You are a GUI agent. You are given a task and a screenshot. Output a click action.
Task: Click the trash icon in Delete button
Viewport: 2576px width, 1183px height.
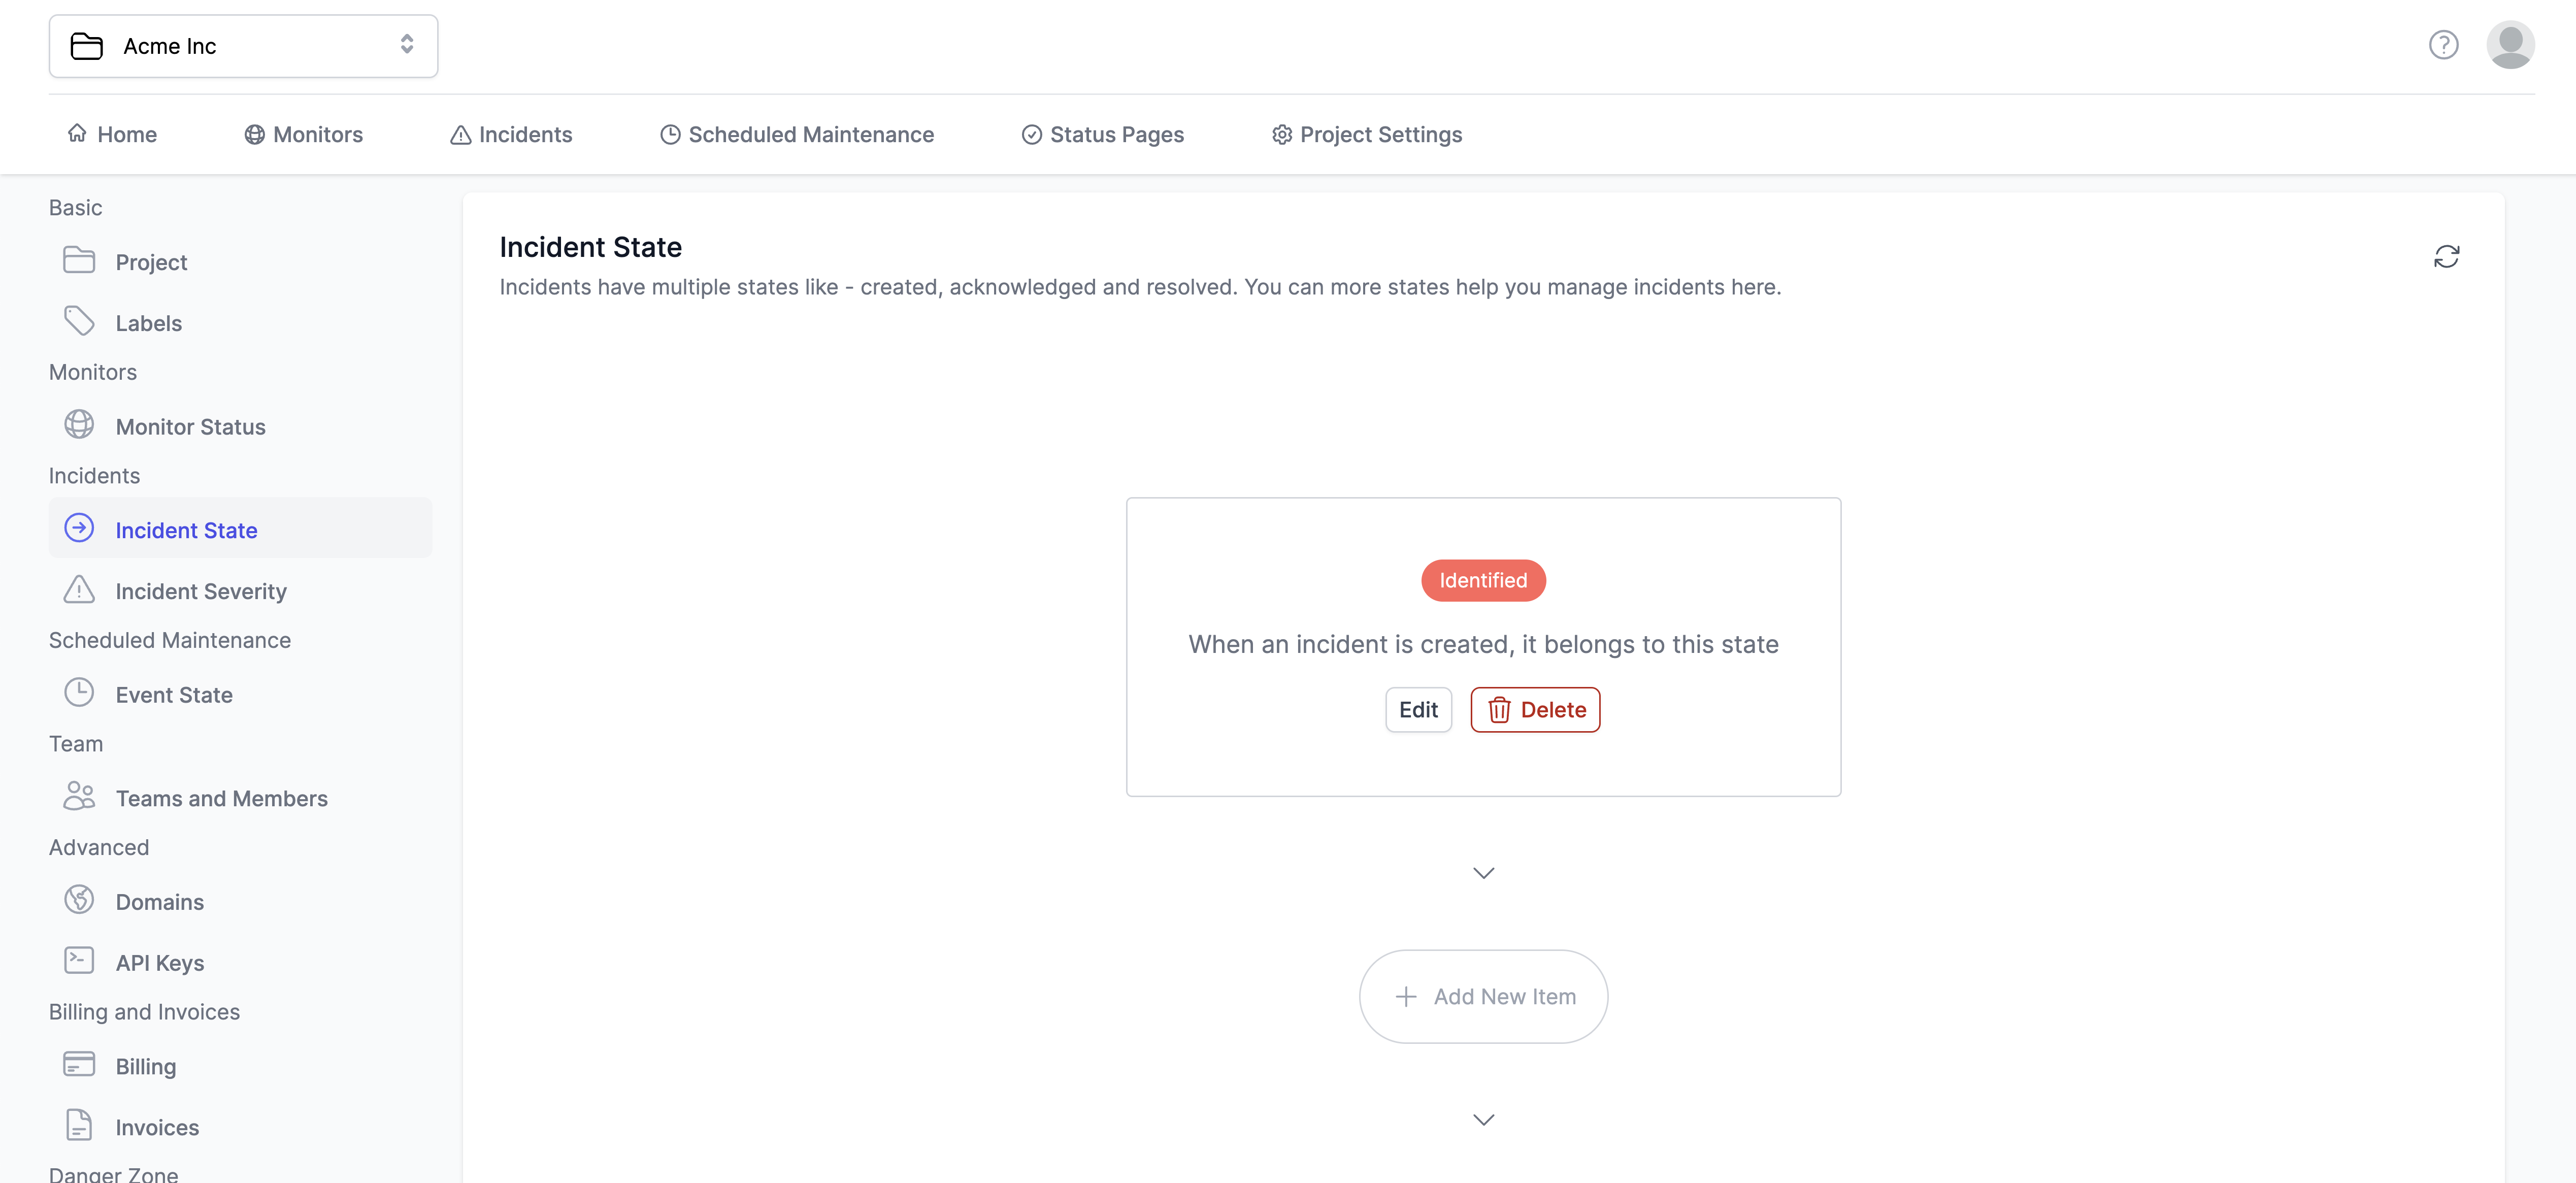tap(1499, 710)
